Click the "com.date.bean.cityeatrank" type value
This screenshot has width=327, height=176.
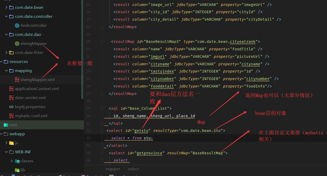click(226, 42)
